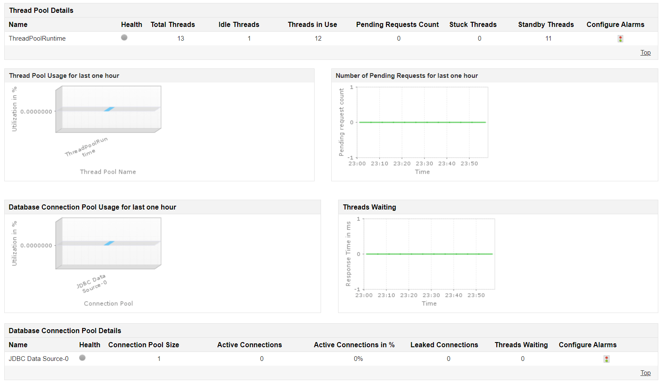
Task: Click the Database Connection Pool Details header
Action: [65, 331]
